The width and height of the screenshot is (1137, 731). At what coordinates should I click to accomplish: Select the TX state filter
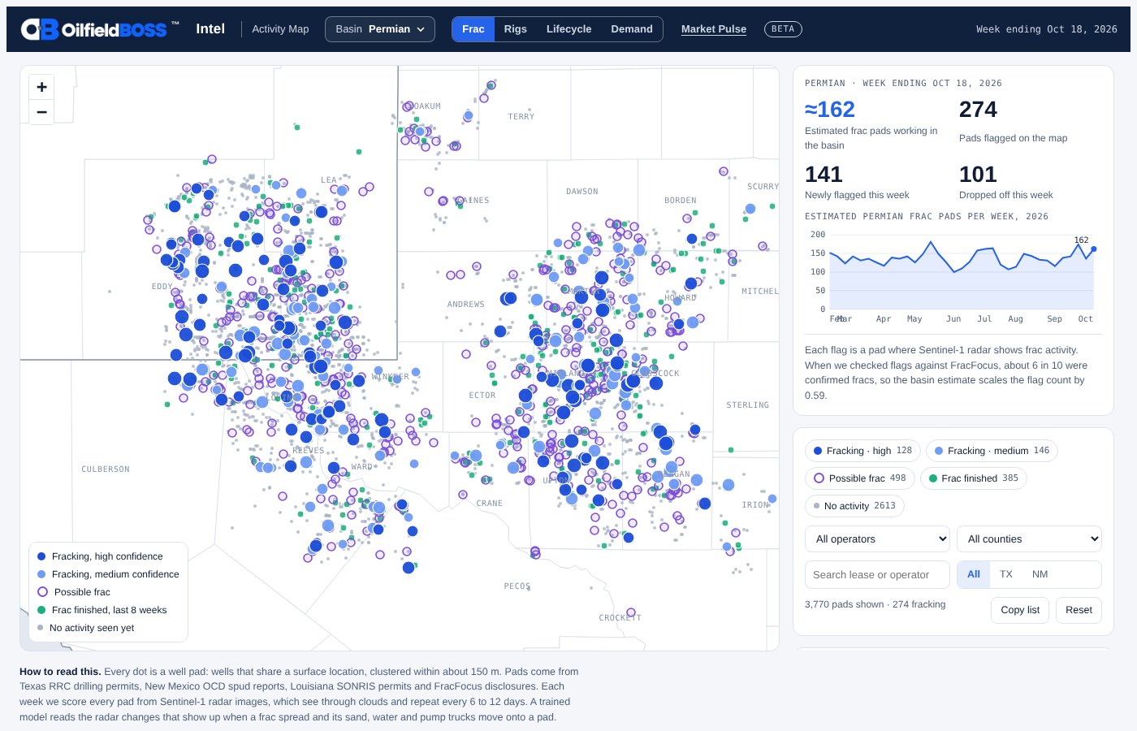[1006, 574]
